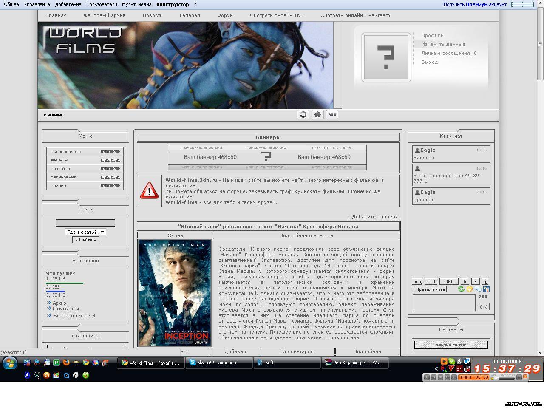
Task: Open the smiley emoticons picker in chat
Action: [470, 289]
